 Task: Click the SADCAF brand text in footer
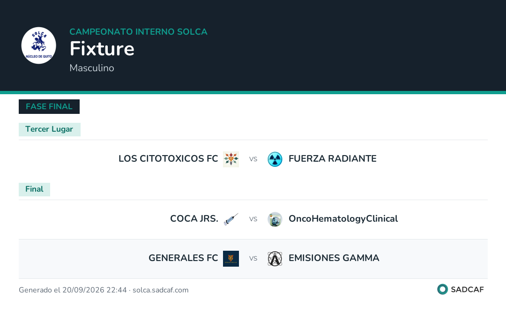[x=467, y=290]
